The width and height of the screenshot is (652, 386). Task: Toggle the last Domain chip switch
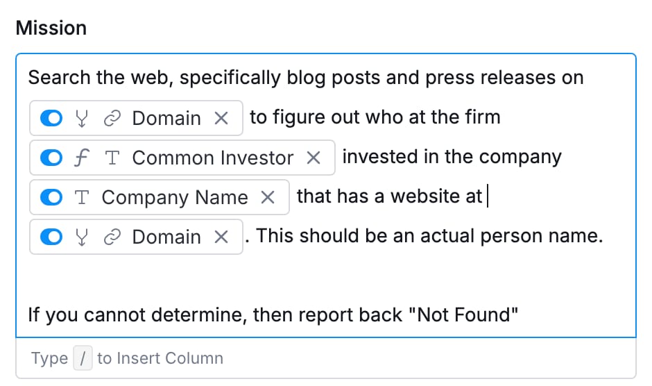click(x=51, y=237)
